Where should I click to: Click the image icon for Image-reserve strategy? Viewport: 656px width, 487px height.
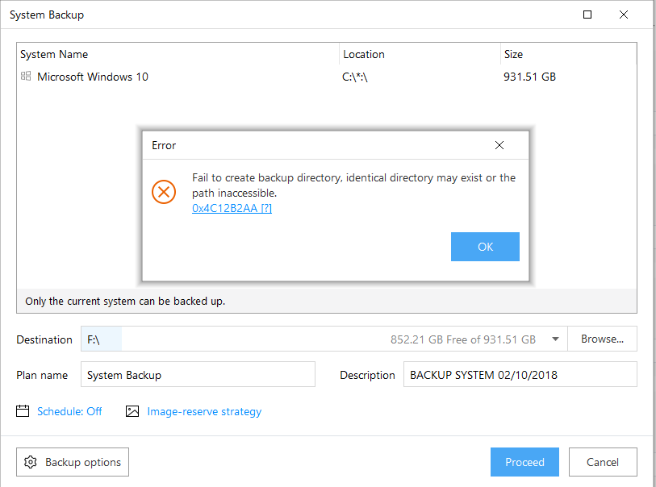click(132, 411)
